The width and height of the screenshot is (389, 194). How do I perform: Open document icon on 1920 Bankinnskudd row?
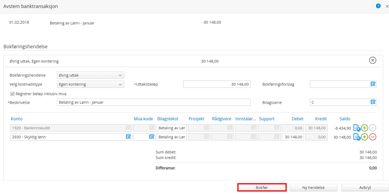tap(357, 128)
